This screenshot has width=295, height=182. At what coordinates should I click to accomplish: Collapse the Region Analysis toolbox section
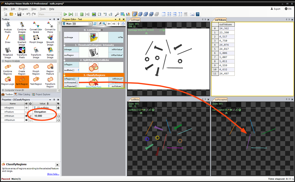coord(3,61)
